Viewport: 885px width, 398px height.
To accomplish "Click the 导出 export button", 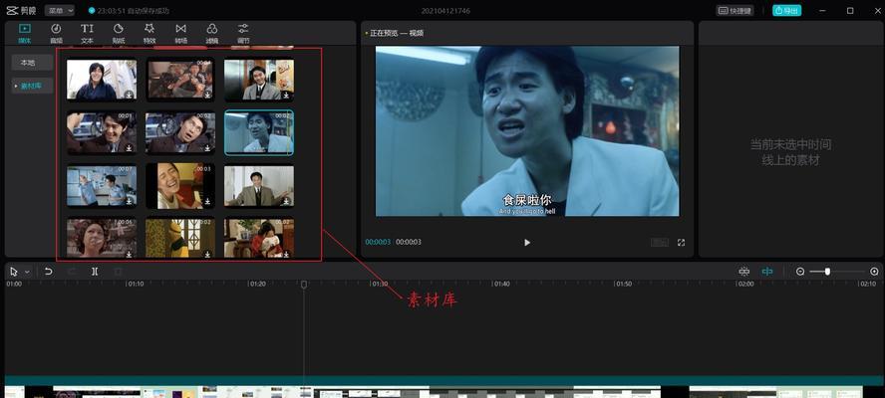I will [x=786, y=10].
